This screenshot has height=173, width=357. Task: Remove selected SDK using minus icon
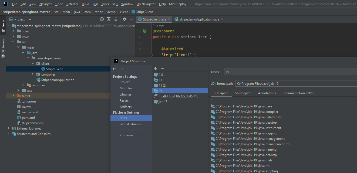[162, 68]
